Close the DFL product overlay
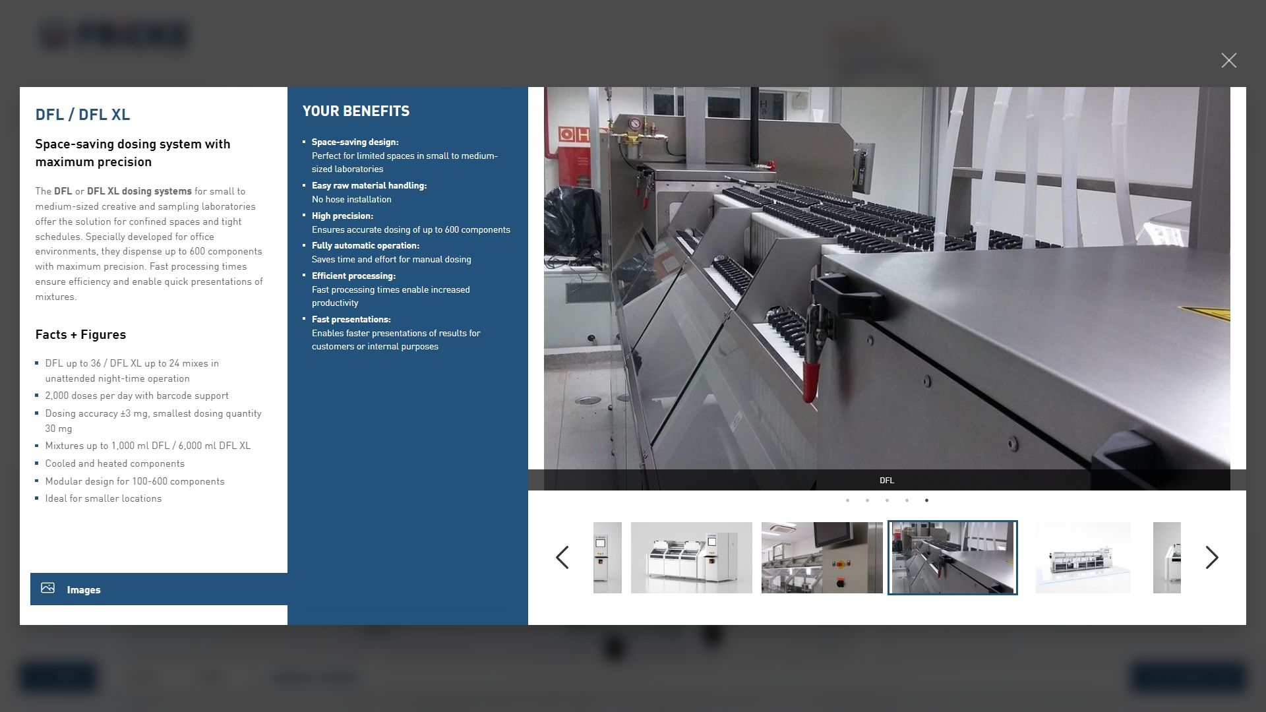1266x712 pixels. click(x=1228, y=61)
